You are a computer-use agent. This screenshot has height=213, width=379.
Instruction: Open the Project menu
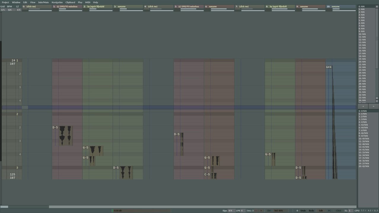point(5,2)
